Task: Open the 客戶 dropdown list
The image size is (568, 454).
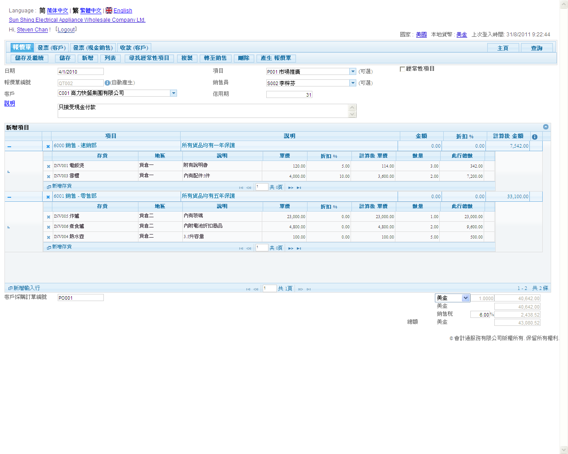Action: pos(174,93)
